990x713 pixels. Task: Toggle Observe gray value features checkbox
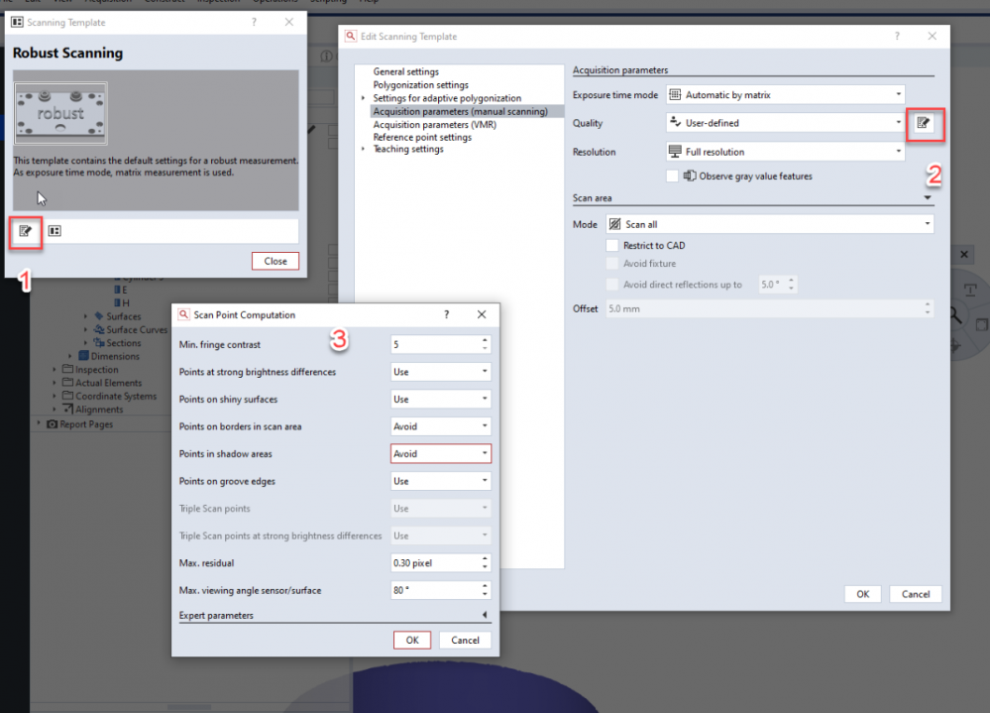point(673,176)
